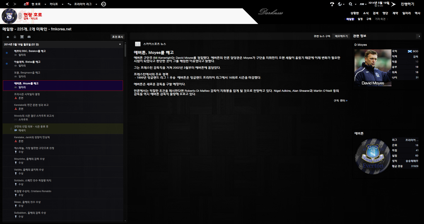The image size is (424, 224).
Task: Open Mourinho, 올해의 감독 수상 message
Action: pos(63,161)
